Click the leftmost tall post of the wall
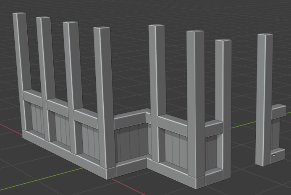The image size is (291, 195). (x=22, y=71)
